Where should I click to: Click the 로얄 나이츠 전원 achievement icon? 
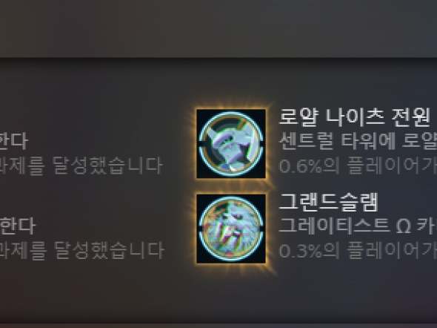click(231, 144)
